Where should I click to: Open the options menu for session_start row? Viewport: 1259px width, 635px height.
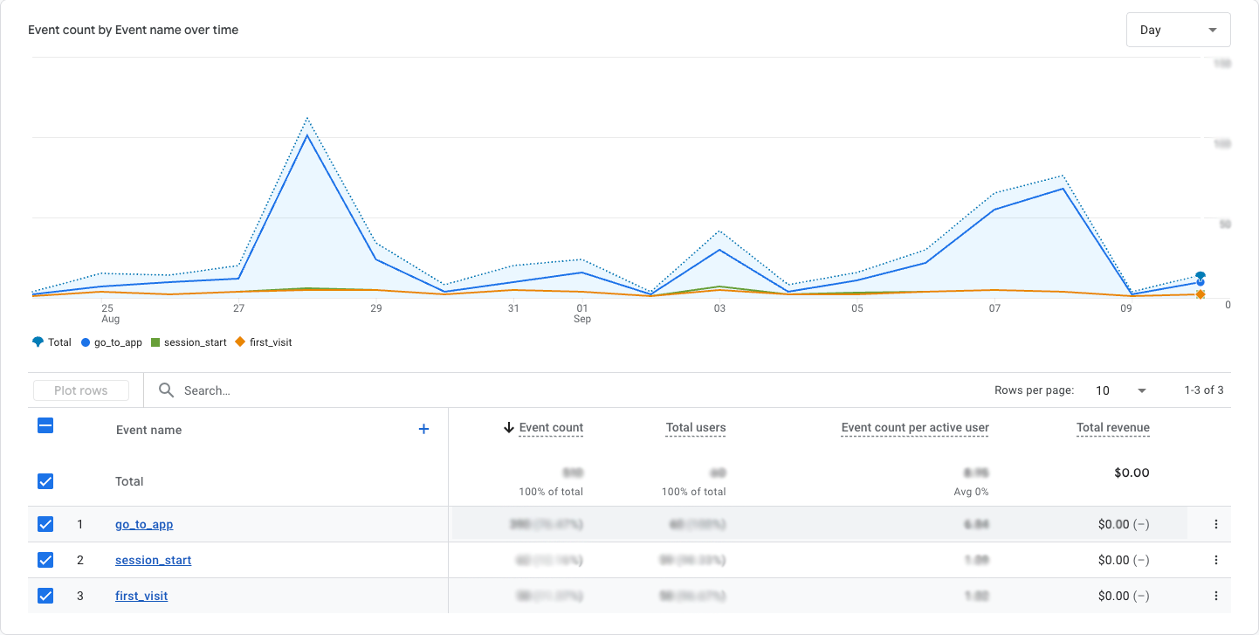1216,559
